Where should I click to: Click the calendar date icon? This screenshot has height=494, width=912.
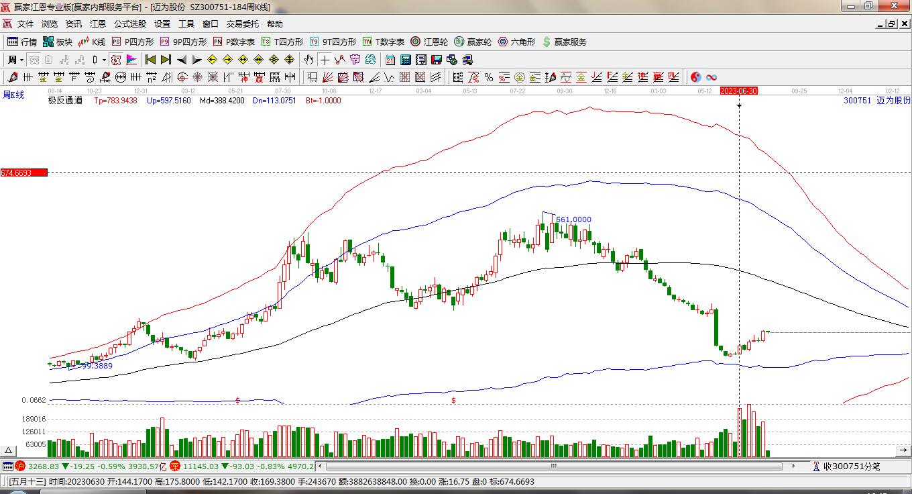[390, 60]
